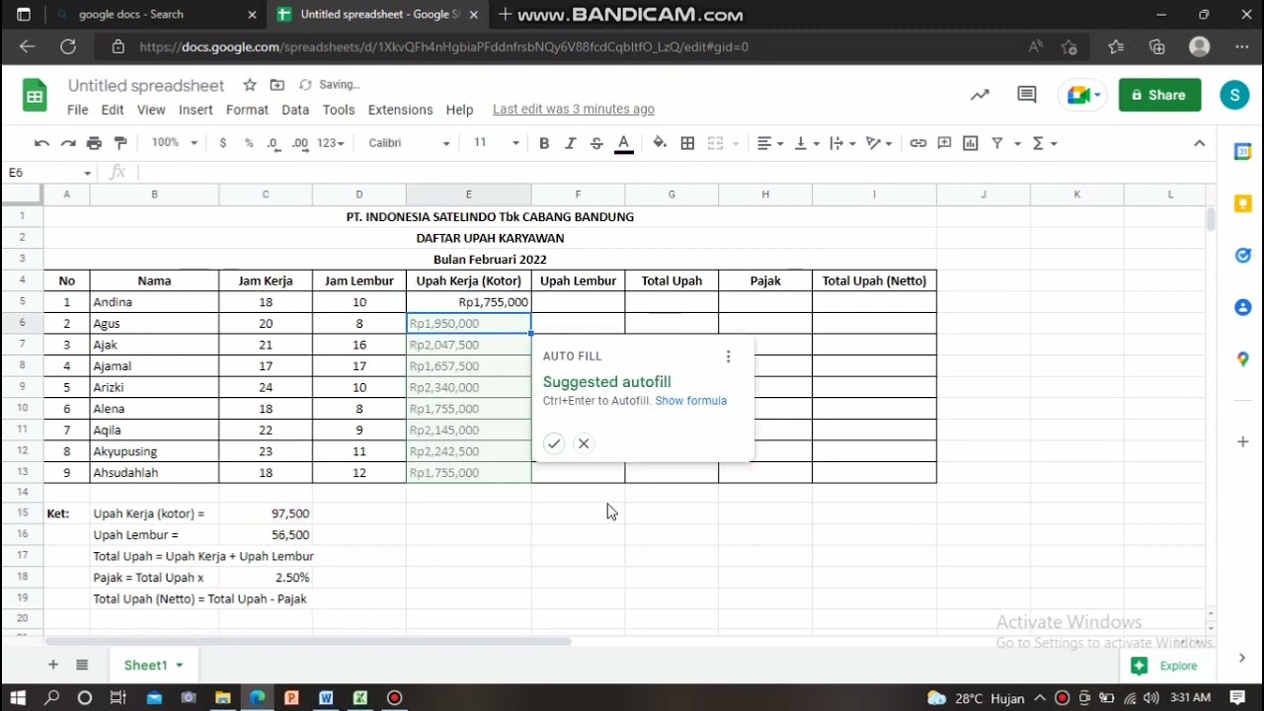Open the Format menu
1264x711 pixels.
(247, 110)
